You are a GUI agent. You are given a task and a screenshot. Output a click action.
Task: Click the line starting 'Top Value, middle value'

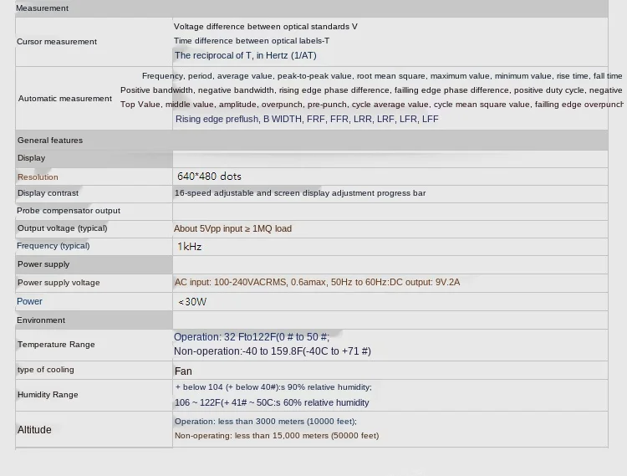point(371,105)
